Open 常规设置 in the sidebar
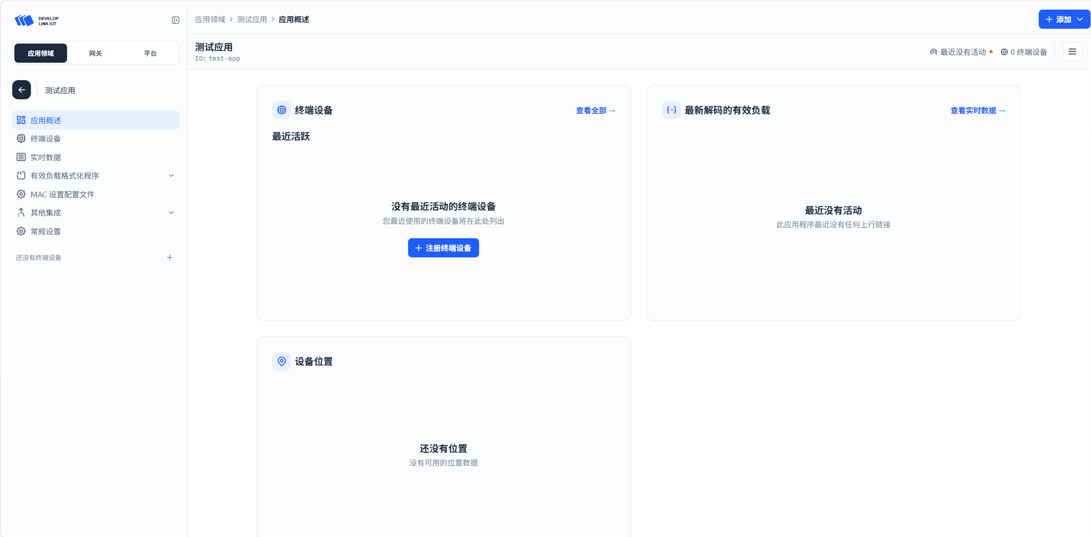 pos(96,231)
